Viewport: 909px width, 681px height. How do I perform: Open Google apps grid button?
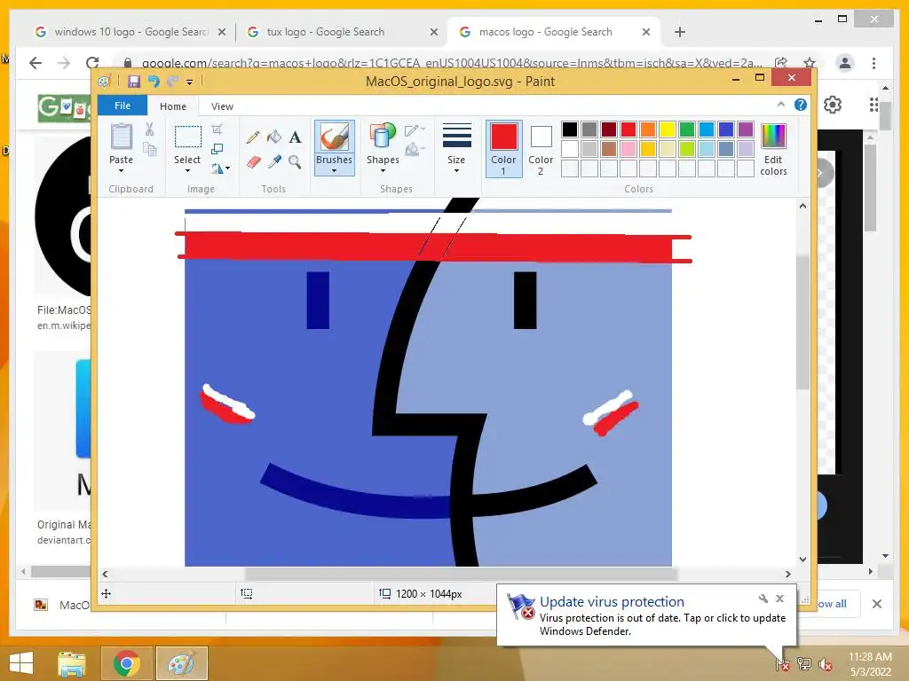pos(874,105)
